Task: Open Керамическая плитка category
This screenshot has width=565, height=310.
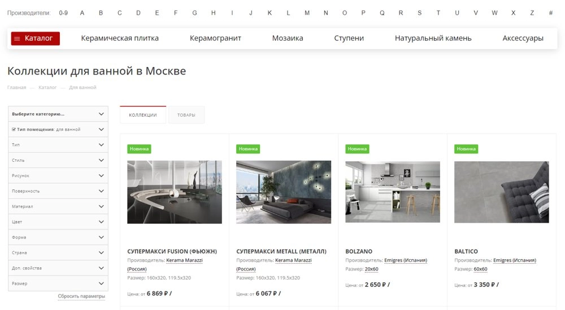Action: (120, 38)
